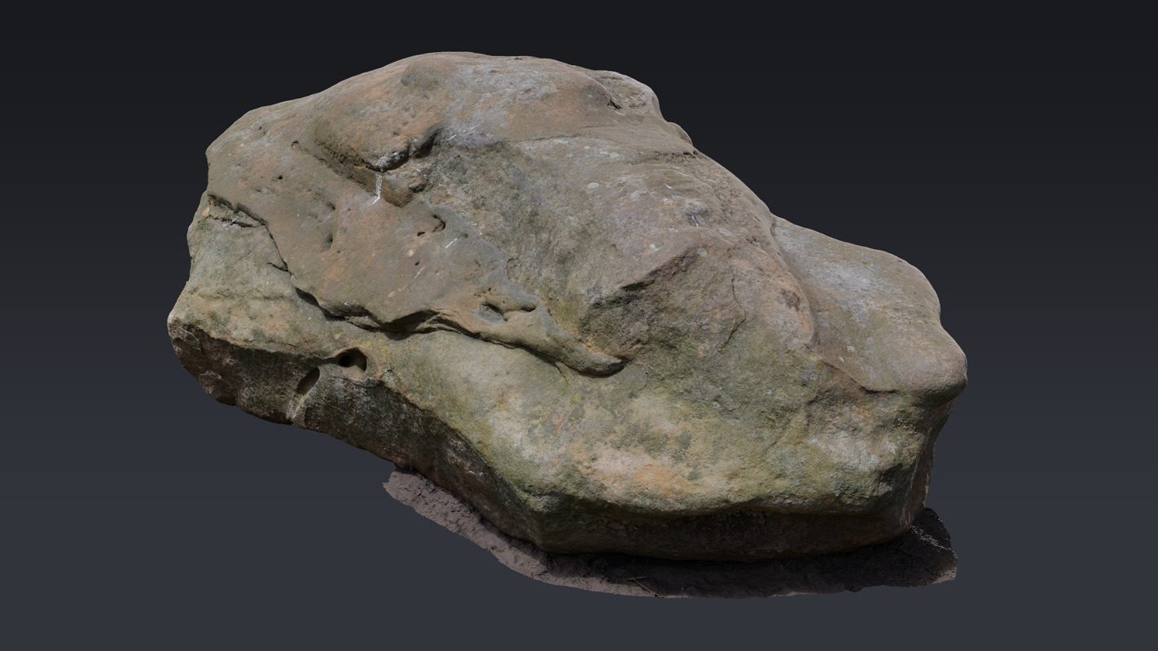Click the round hole on rock's left side
Screen dimensions: 1158x651
(x=352, y=359)
